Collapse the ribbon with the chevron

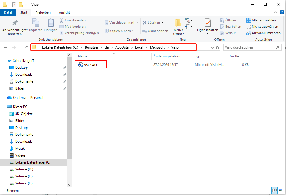[x=276, y=12]
